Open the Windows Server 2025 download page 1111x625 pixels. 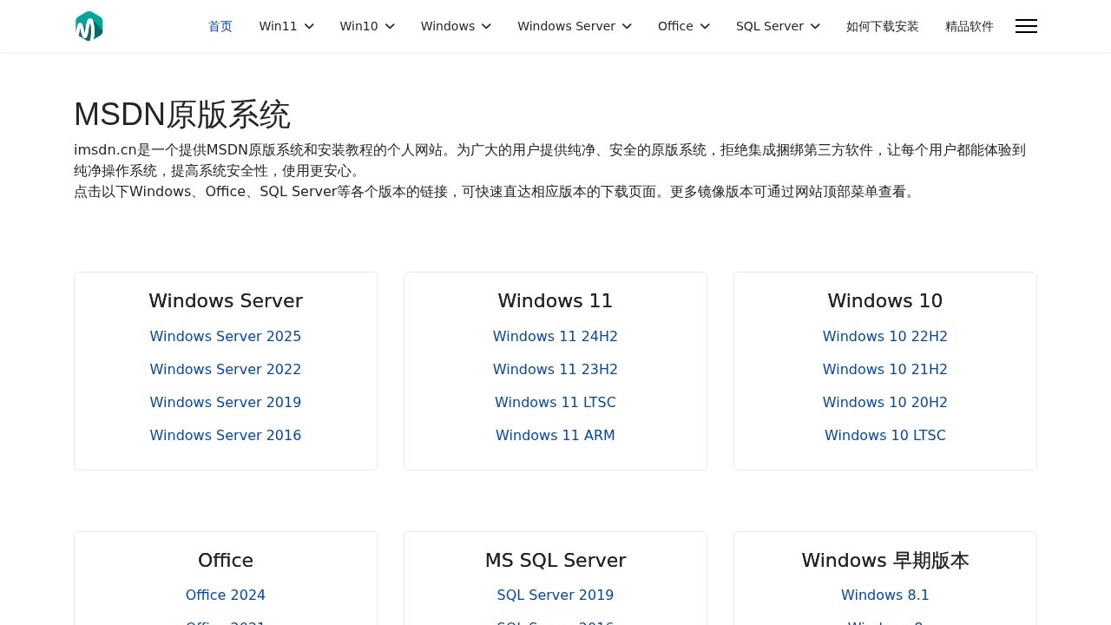225,336
